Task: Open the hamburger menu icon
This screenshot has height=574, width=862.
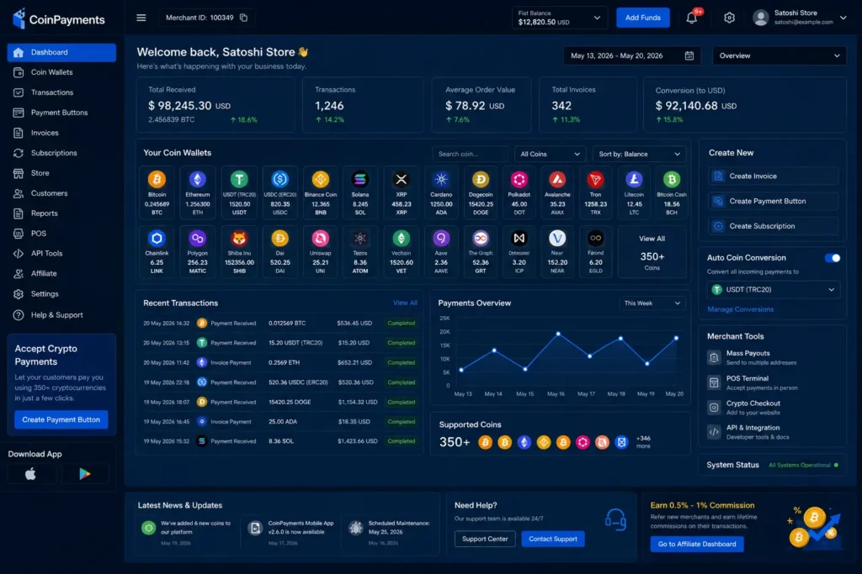Action: tap(141, 18)
